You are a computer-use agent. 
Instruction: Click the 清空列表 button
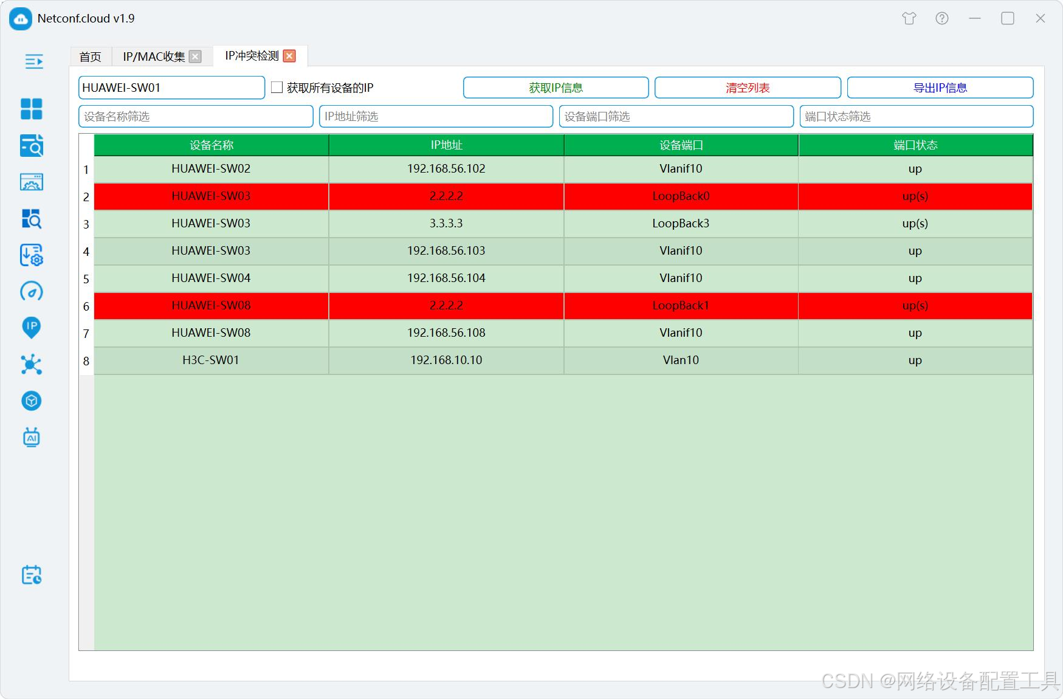pos(748,88)
